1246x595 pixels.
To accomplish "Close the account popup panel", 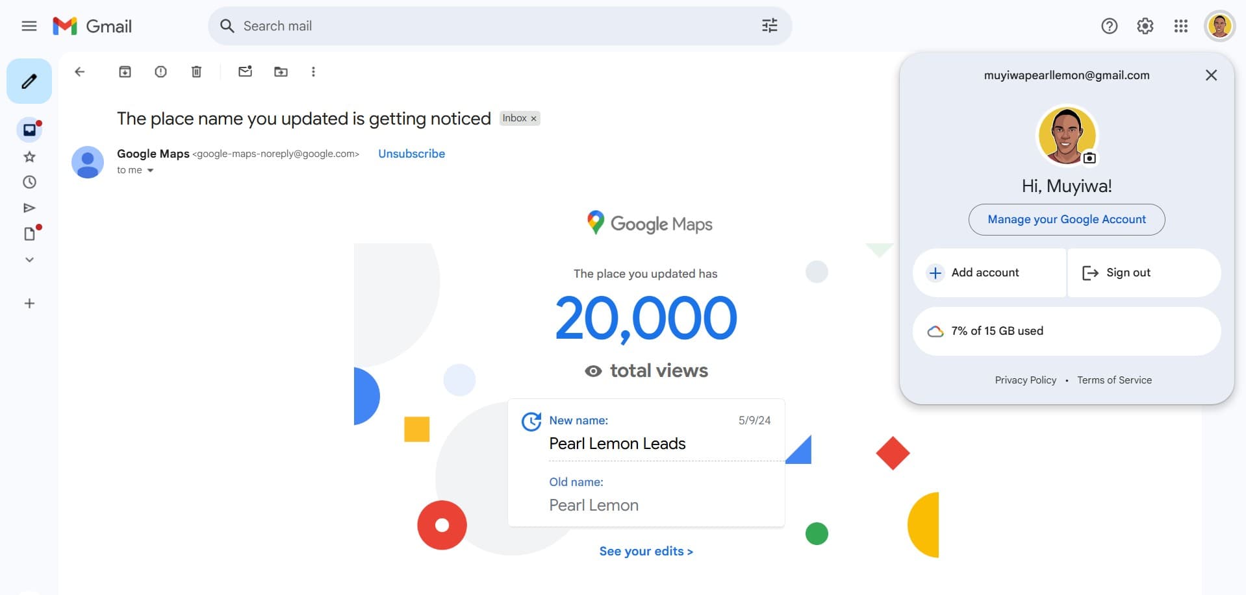I will click(1211, 75).
